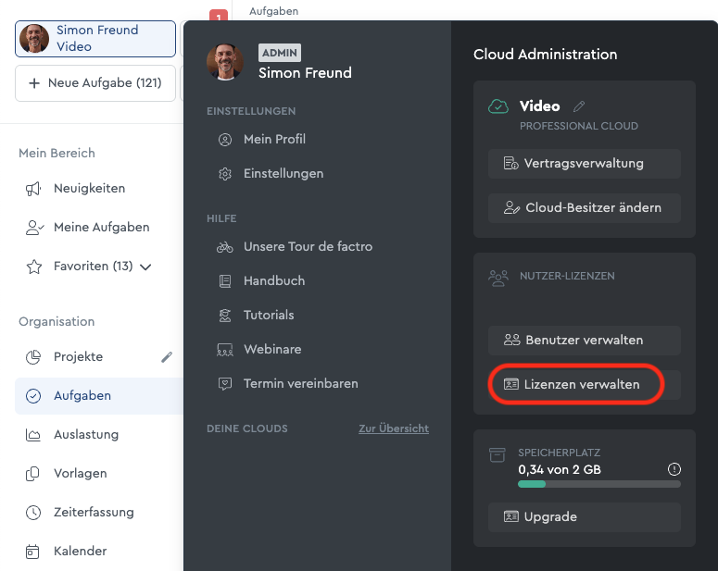The image size is (718, 571).
Task: Click the Neuigkeiten megaphone icon
Action: point(33,189)
